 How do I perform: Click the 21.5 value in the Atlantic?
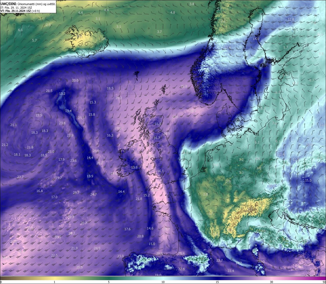coord(49,91)
